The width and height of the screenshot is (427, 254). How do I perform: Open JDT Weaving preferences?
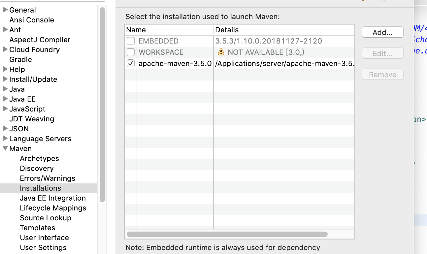point(32,119)
